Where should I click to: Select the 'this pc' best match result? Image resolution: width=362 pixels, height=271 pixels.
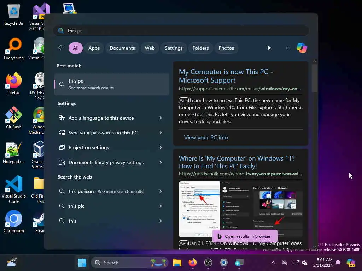pos(112,84)
